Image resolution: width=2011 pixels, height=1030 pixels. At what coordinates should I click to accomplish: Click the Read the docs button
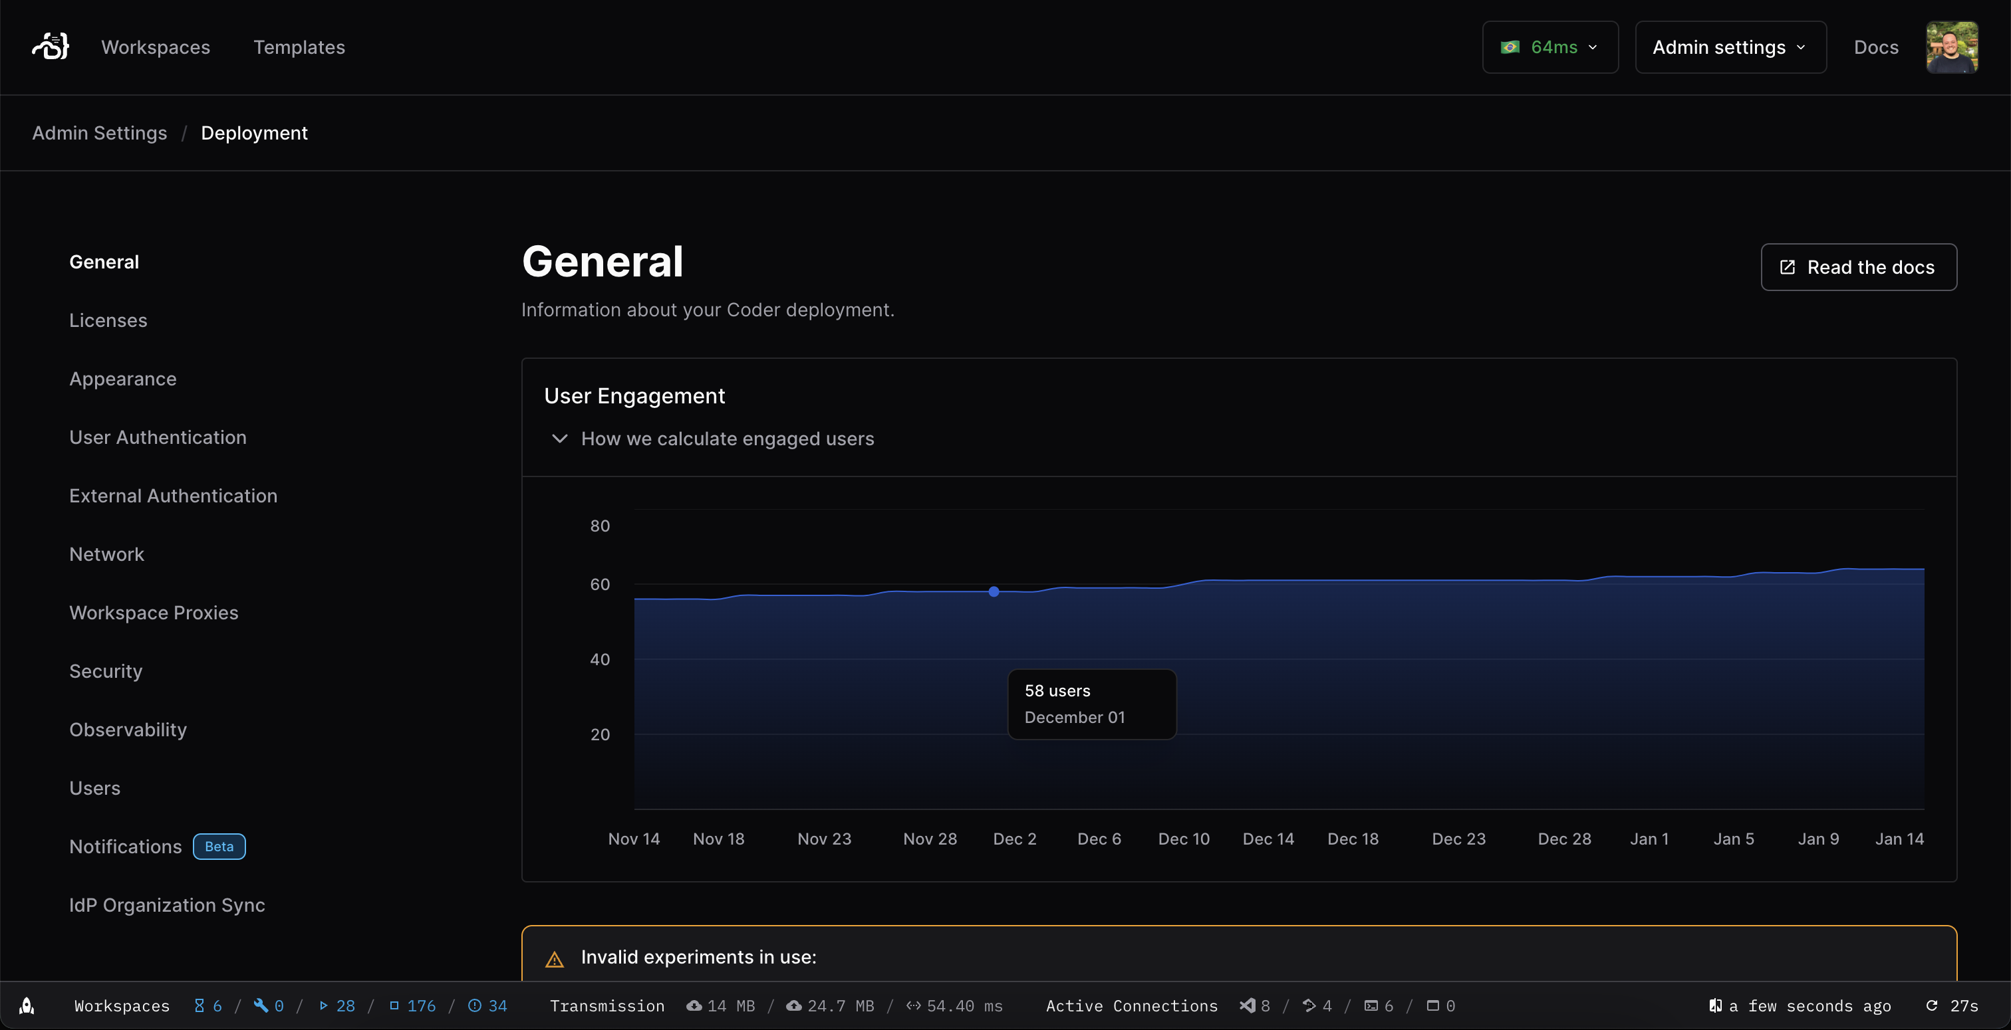tap(1859, 267)
